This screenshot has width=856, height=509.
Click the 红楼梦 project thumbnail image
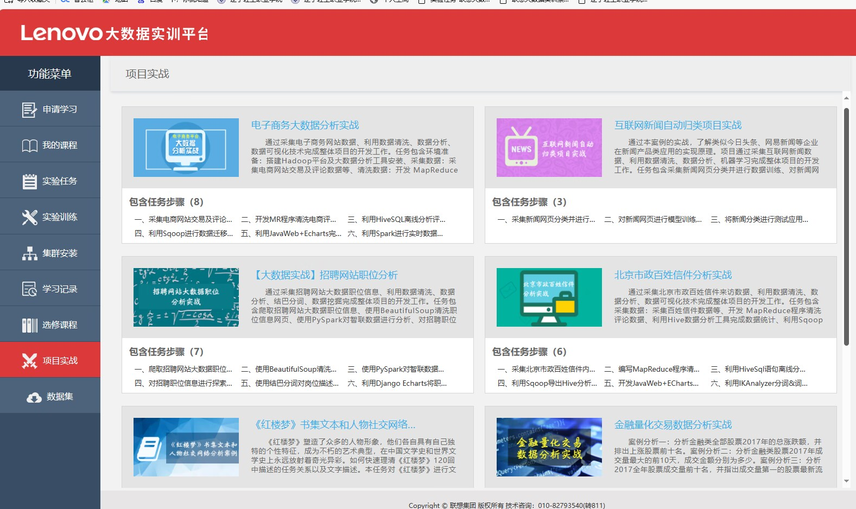tap(186, 447)
